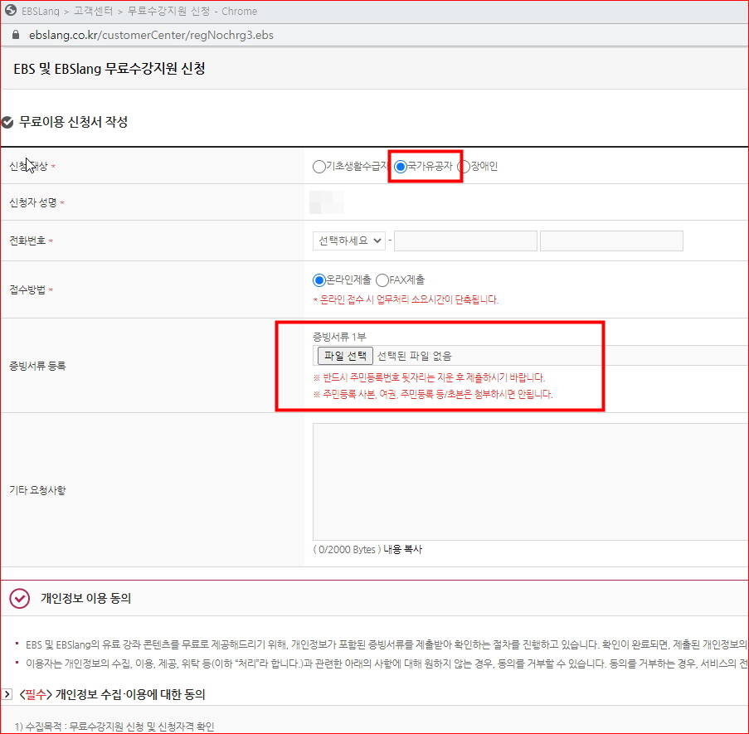Expand the 필수 개인정보 수집·이용 동의 arrow
The height and width of the screenshot is (734, 749).
(x=7, y=694)
